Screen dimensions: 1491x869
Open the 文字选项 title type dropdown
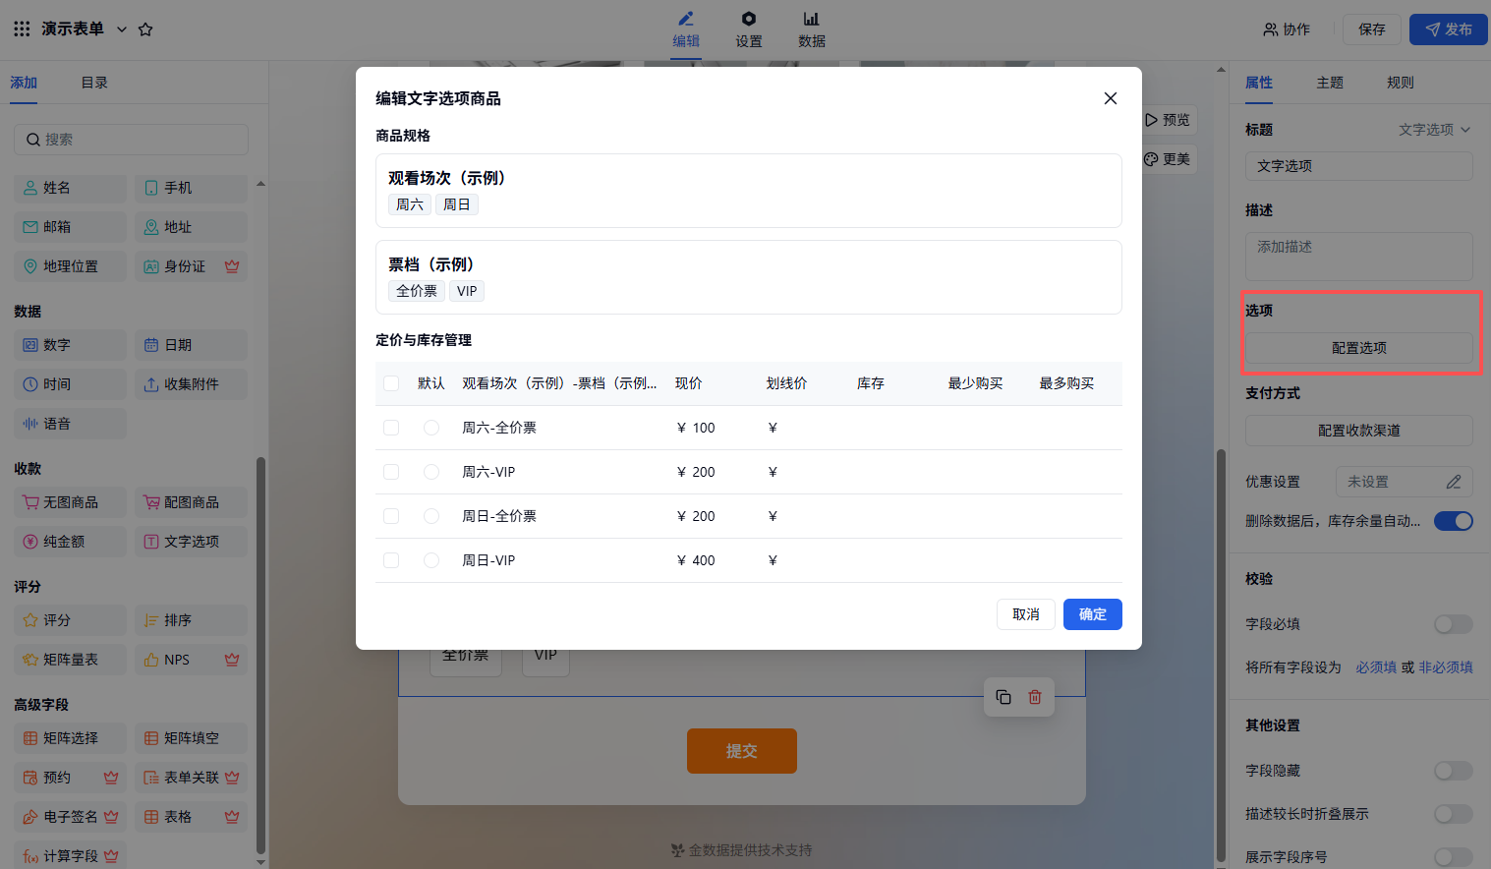pos(1435,130)
